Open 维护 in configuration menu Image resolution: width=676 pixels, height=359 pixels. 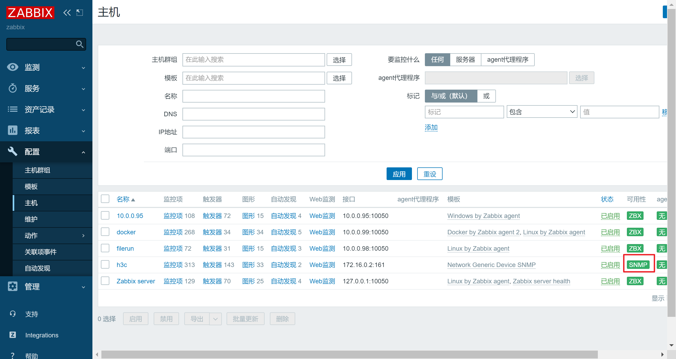[x=53, y=219]
